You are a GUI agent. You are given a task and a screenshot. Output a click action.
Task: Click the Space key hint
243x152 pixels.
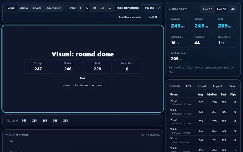(x=66, y=85)
